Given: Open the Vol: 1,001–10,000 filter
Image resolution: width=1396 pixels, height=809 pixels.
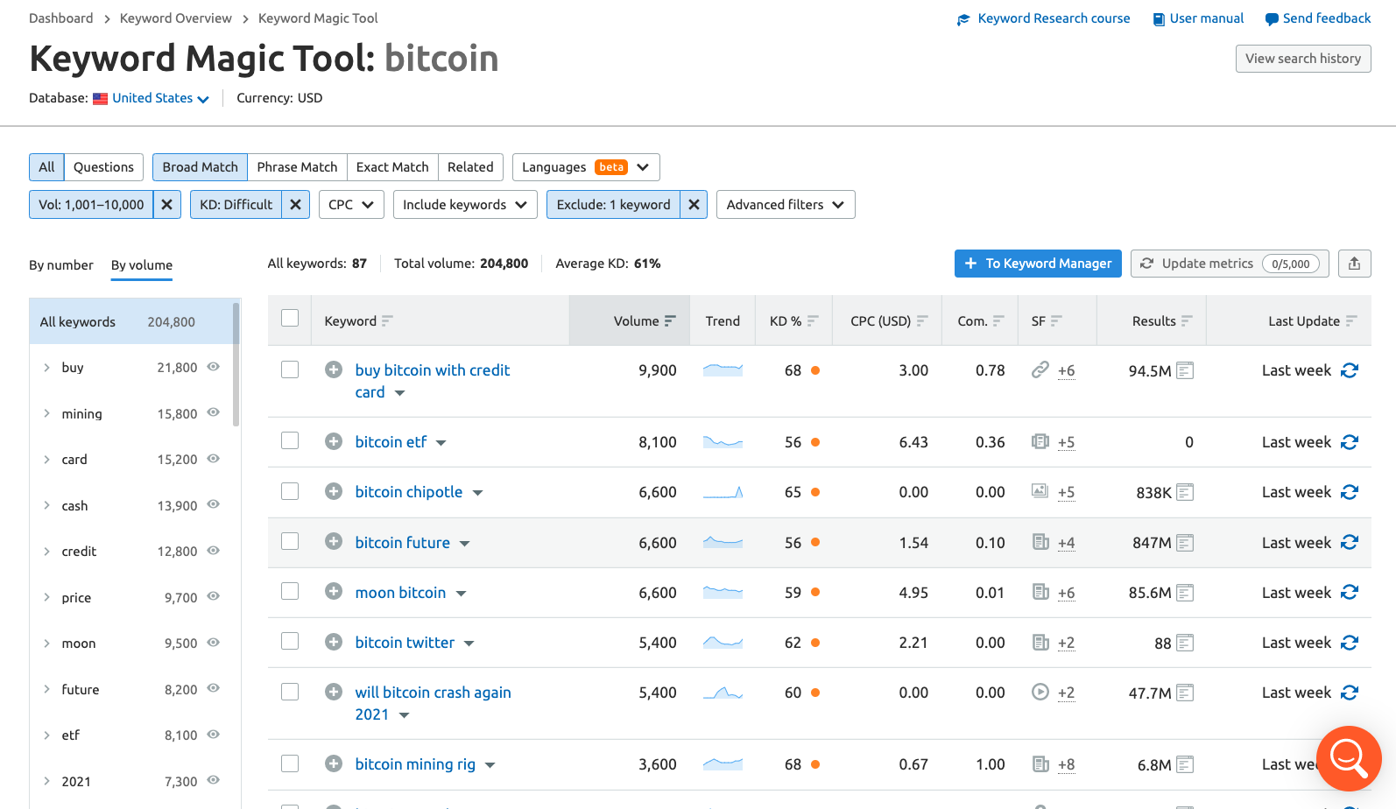Looking at the screenshot, I should [91, 205].
